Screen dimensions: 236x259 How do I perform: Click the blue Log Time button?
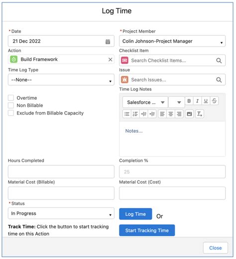pos(135,214)
